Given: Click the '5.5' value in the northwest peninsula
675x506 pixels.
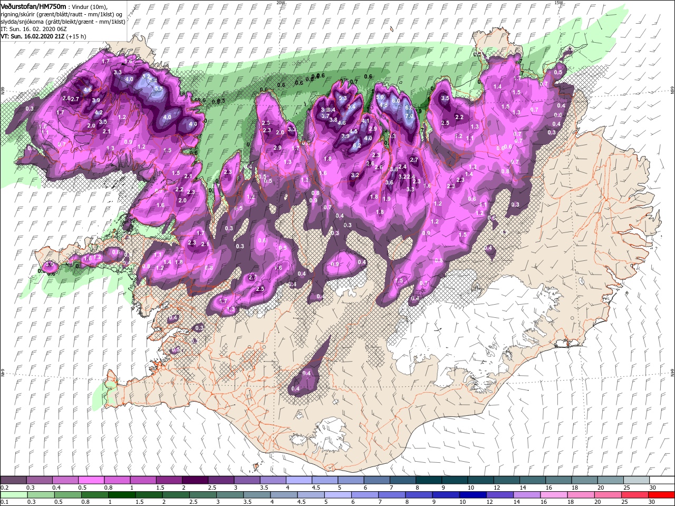Looking at the screenshot, I should click(x=158, y=89).
